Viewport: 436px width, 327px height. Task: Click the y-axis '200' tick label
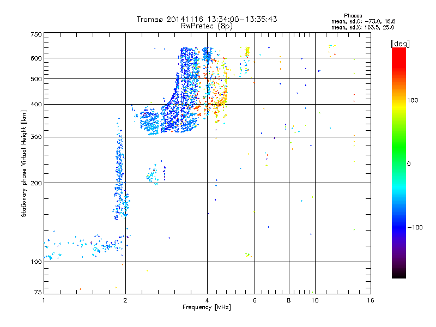coord(36,183)
